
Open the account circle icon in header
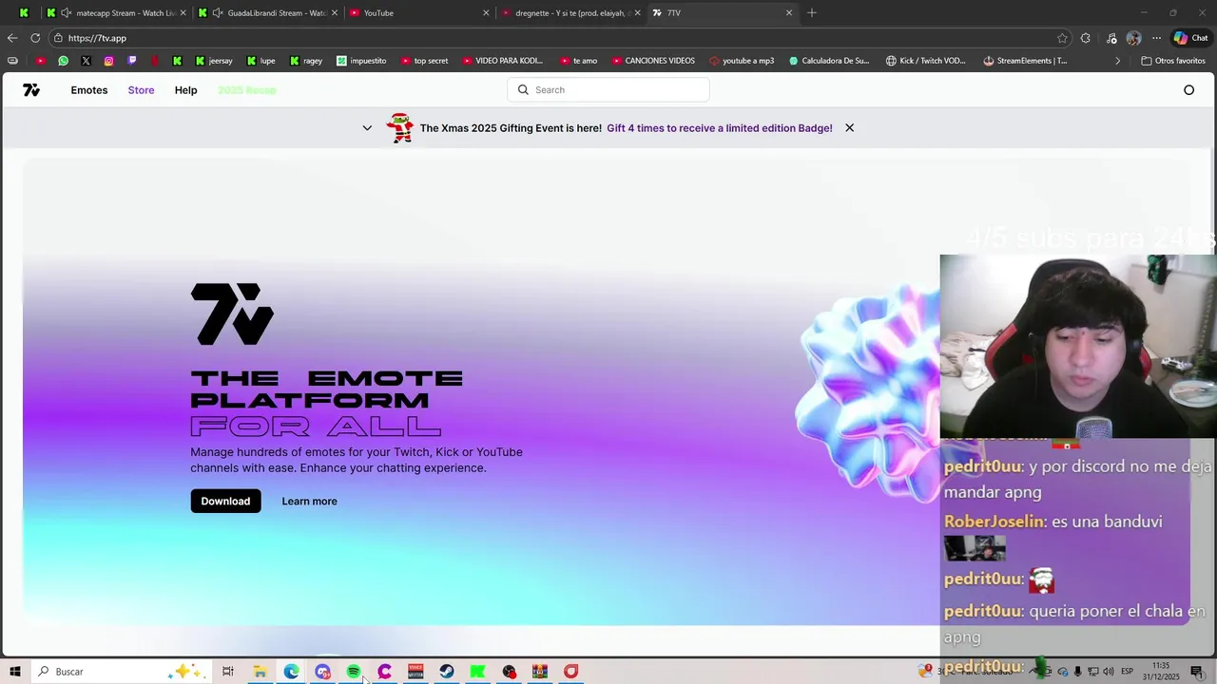1188,90
